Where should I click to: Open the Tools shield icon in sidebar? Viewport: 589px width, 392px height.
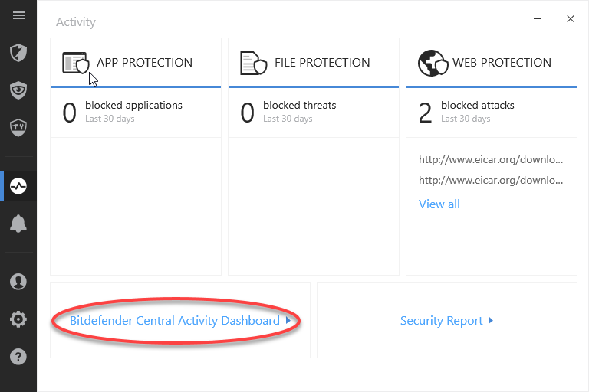tap(18, 127)
